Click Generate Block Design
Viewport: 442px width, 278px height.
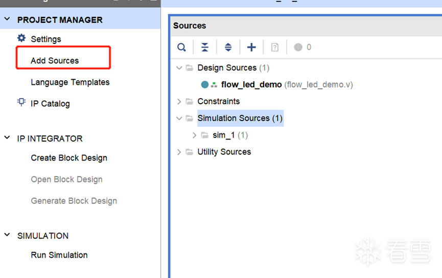point(74,201)
